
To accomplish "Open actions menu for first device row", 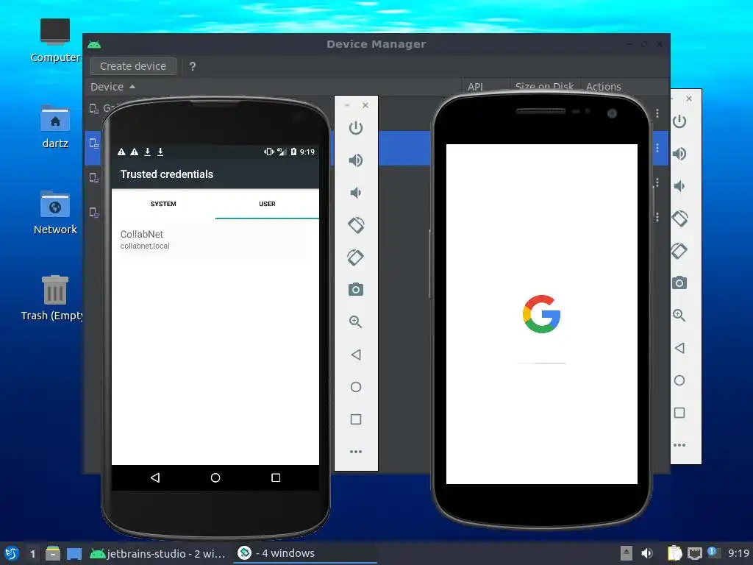I will pos(657,113).
